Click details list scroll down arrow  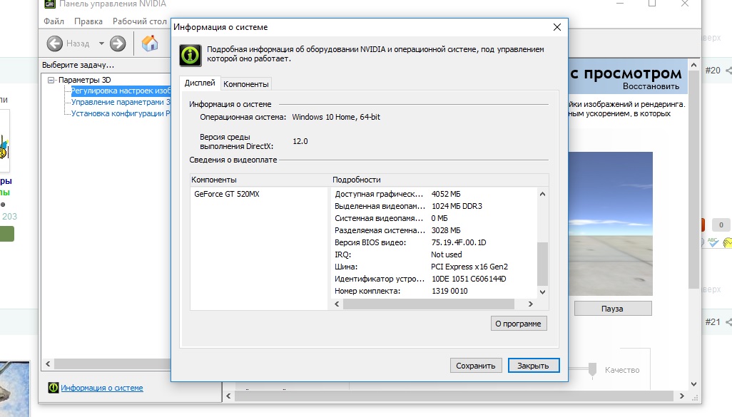pyautogui.click(x=542, y=292)
